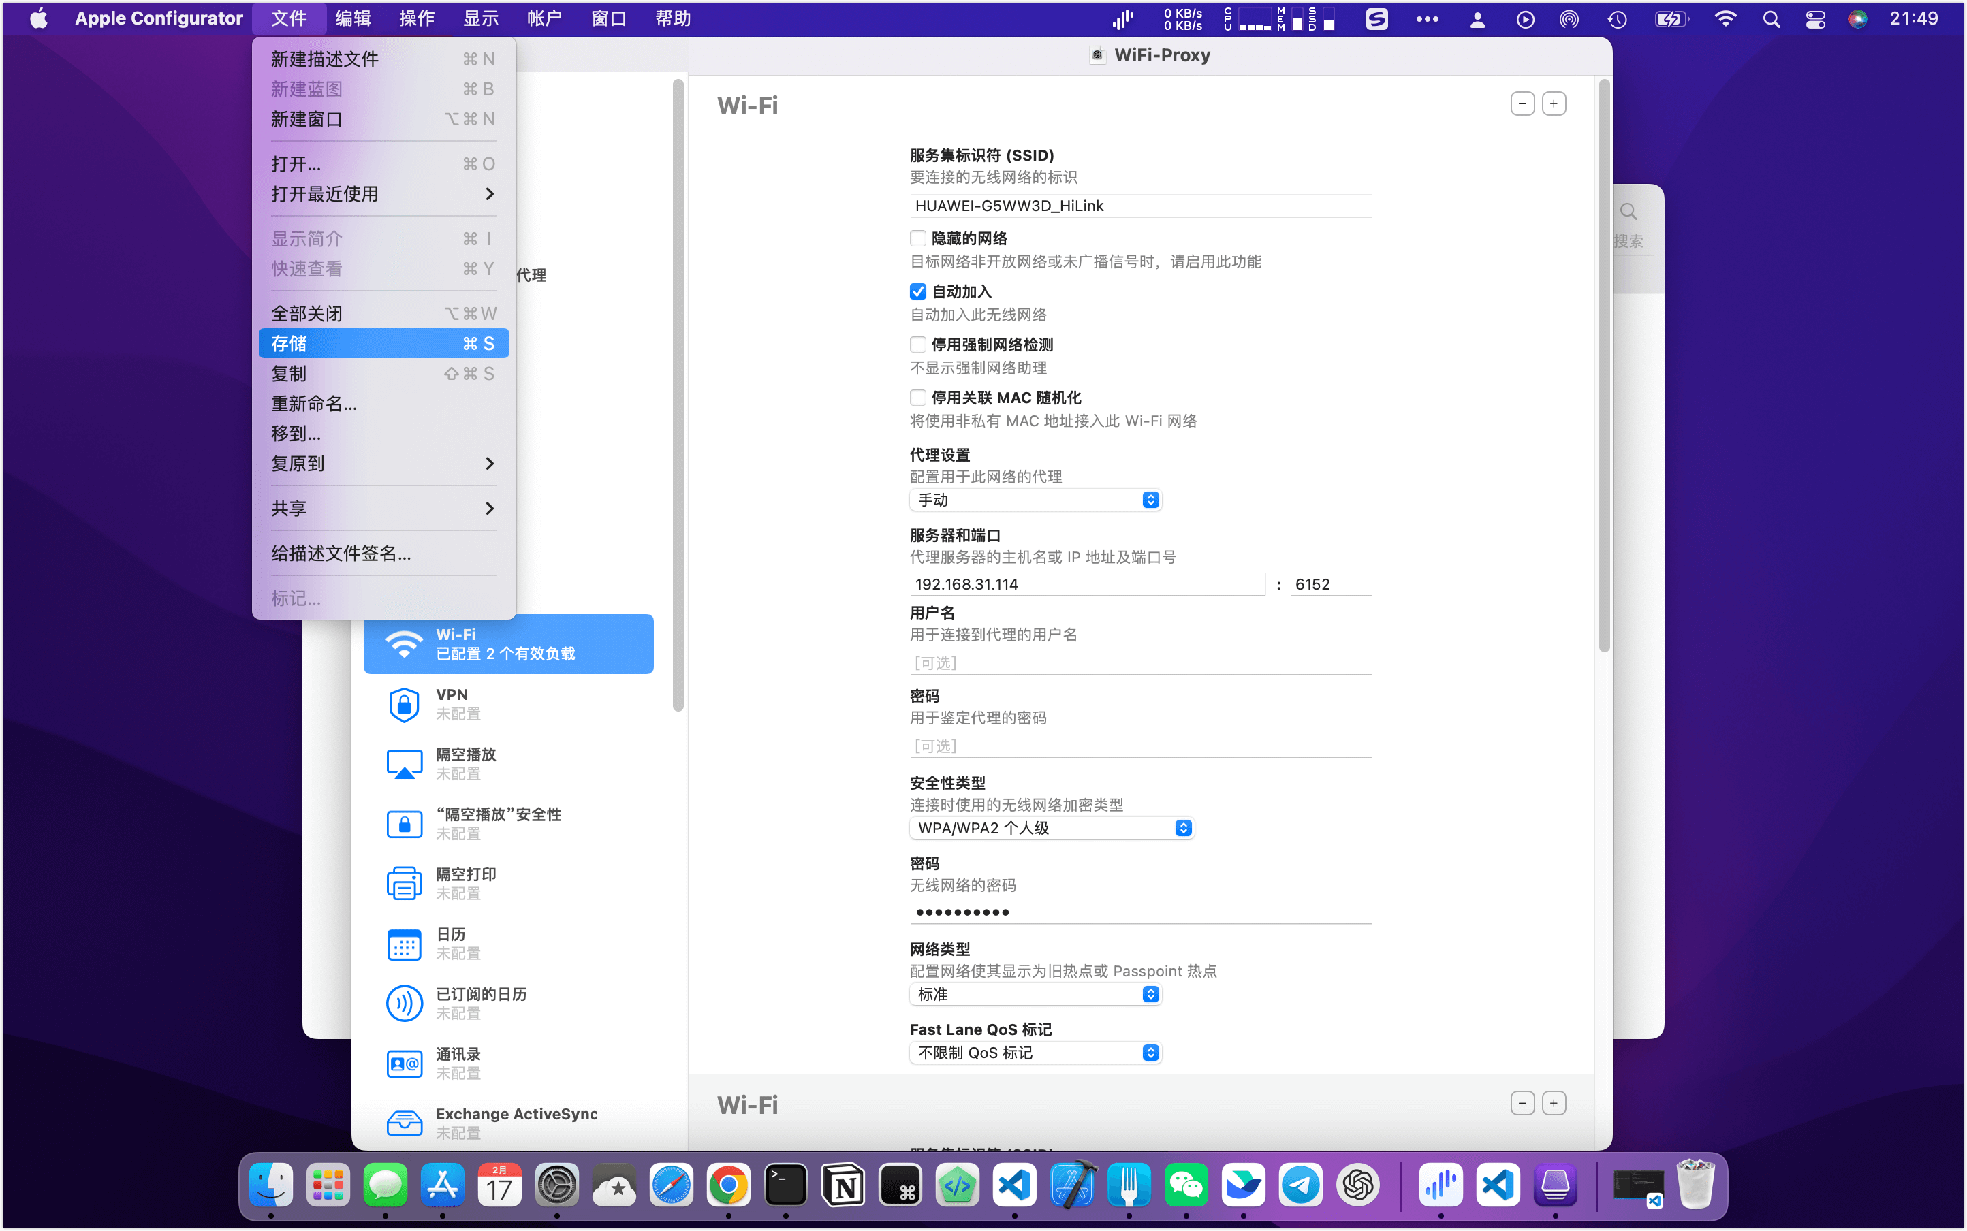Expand the Open Recent (打开最近使用) submenu
The image size is (1967, 1231).
383,194
